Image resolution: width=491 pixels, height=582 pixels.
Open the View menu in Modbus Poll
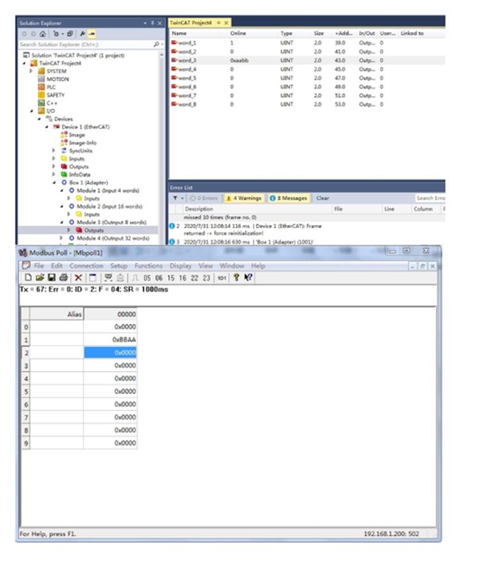pos(205,266)
